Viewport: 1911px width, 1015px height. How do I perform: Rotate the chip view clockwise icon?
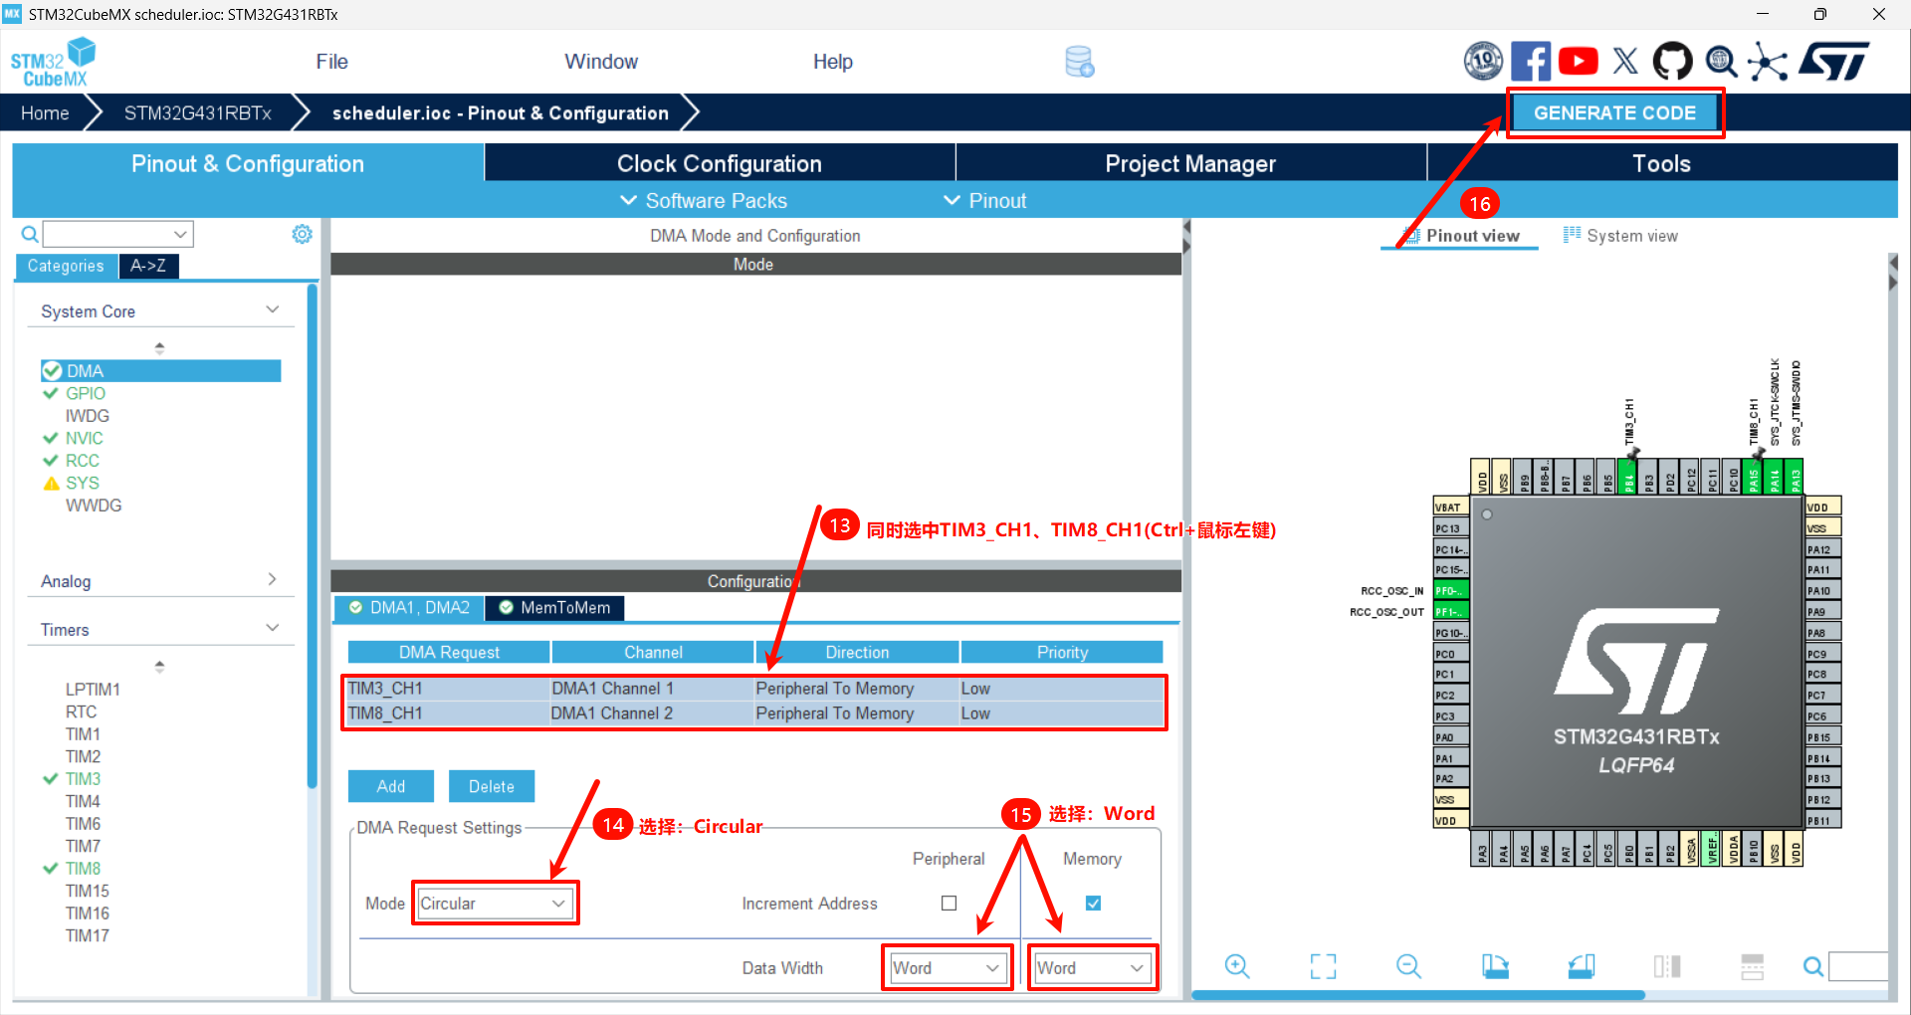[x=1495, y=966]
